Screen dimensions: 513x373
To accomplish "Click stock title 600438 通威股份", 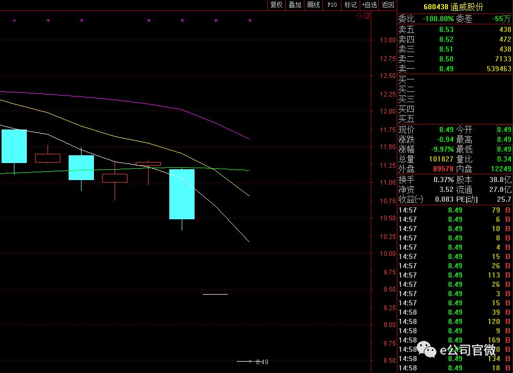I will [x=453, y=7].
